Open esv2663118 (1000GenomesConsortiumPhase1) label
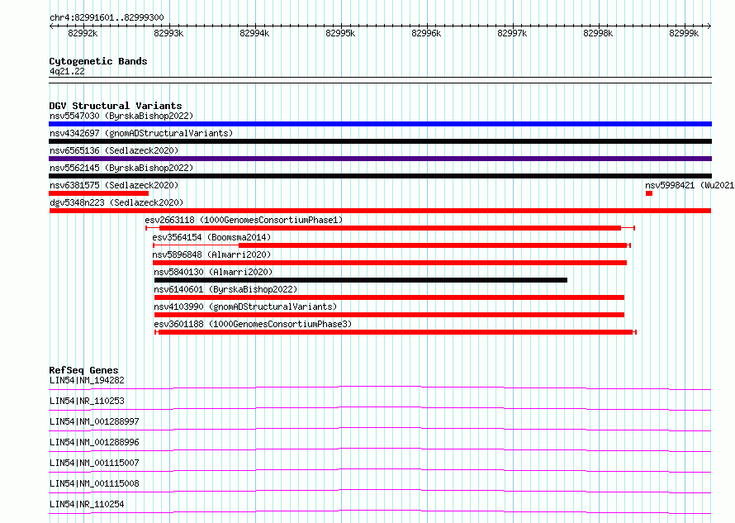 (244, 220)
